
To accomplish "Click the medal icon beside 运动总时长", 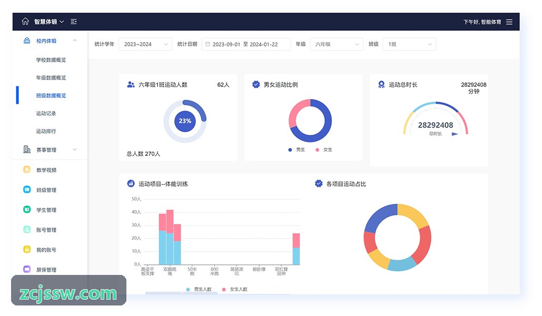I will 381,84.
